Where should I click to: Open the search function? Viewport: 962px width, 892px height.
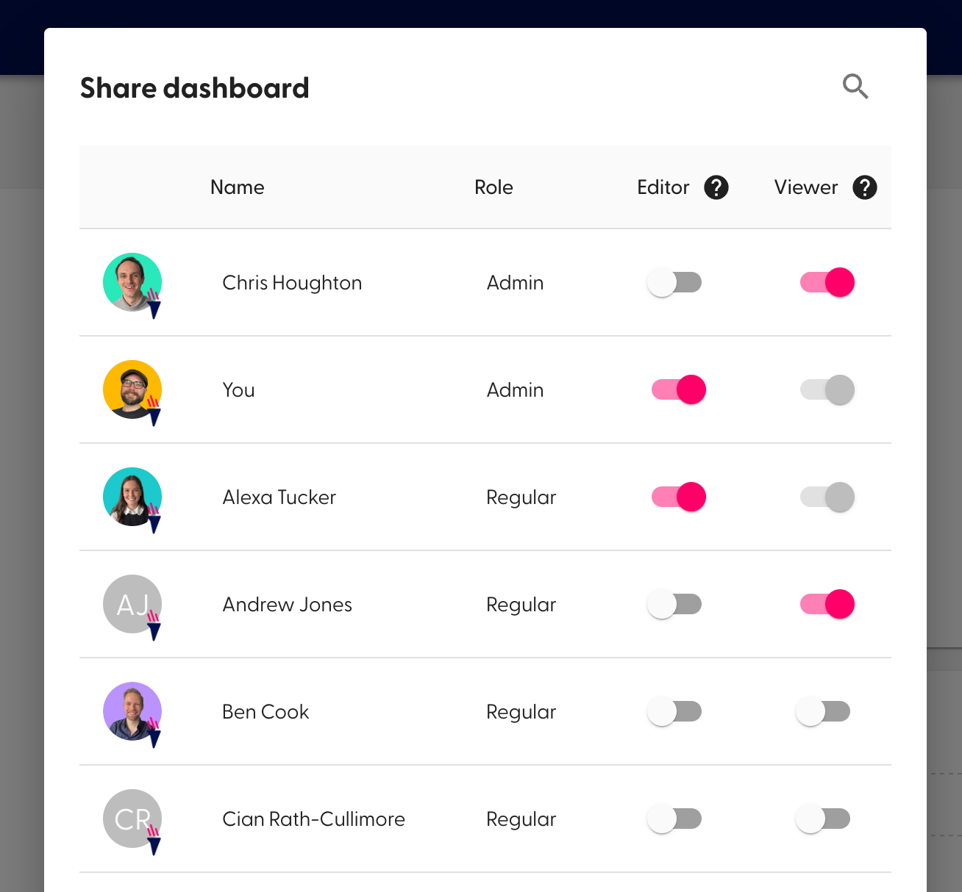855,86
